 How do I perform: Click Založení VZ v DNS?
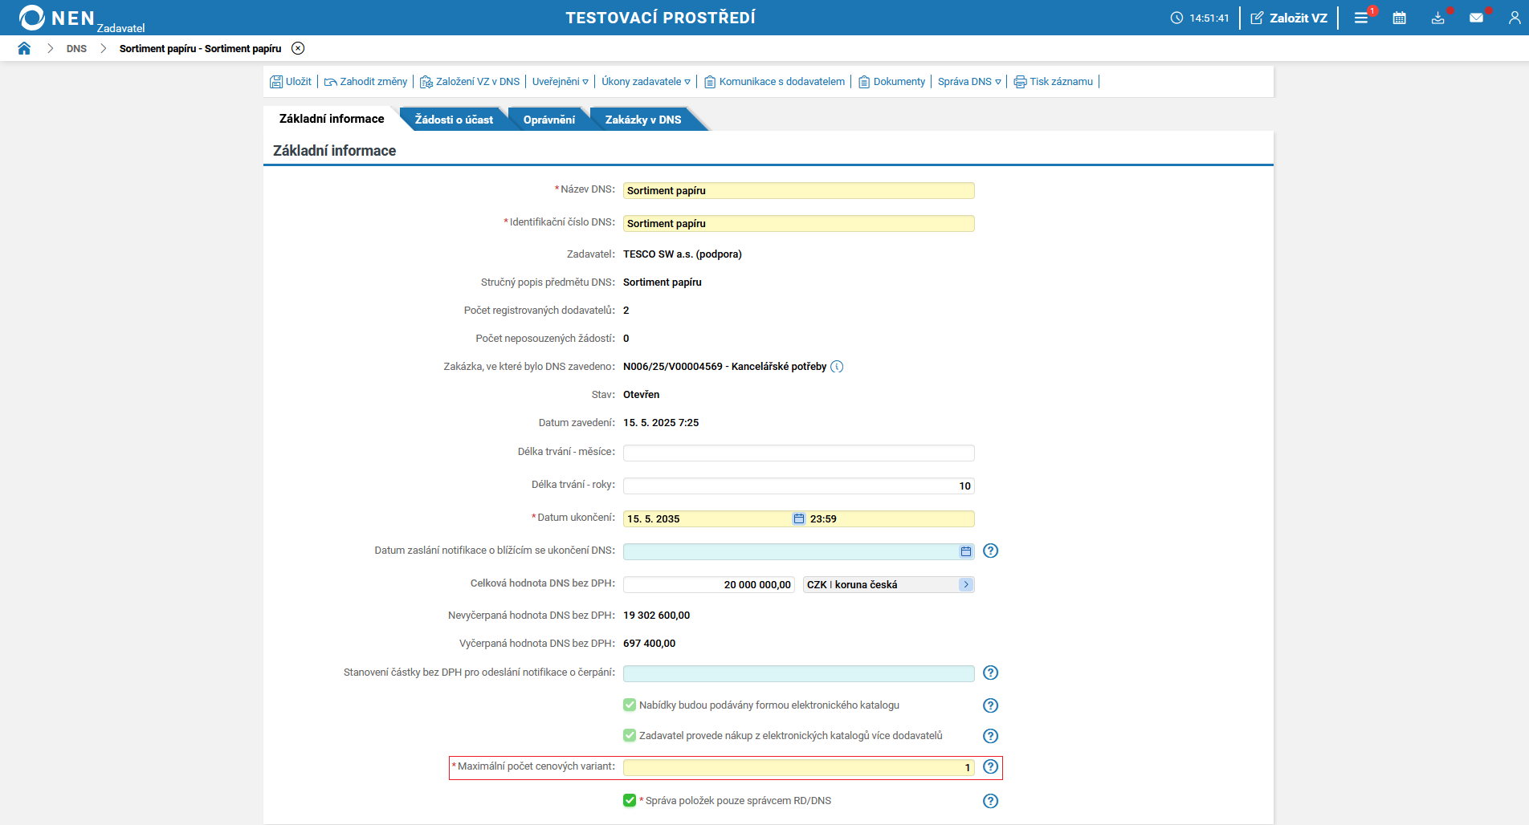(470, 81)
